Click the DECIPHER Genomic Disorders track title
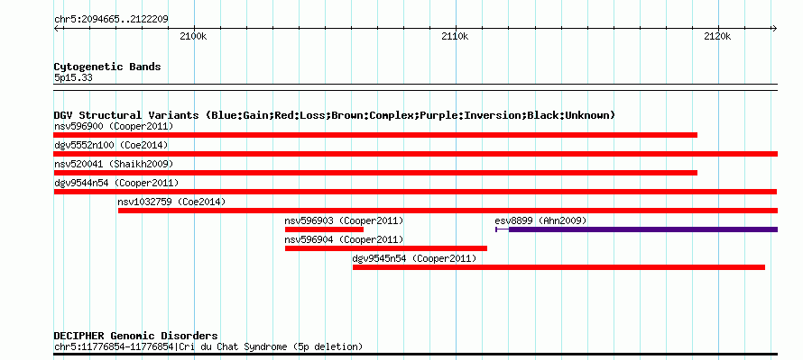This screenshot has width=803, height=360. tap(135, 336)
